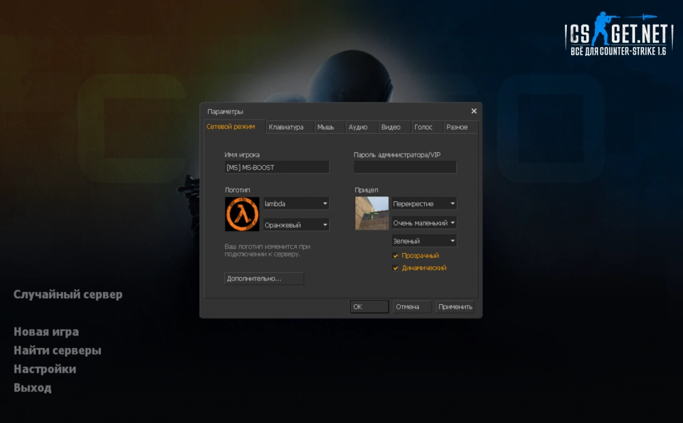The height and width of the screenshot is (423, 683).
Task: Confirm settings with OK button
Action: tap(370, 307)
